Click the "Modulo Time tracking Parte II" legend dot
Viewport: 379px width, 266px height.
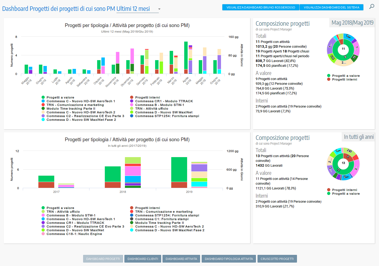click(43, 108)
